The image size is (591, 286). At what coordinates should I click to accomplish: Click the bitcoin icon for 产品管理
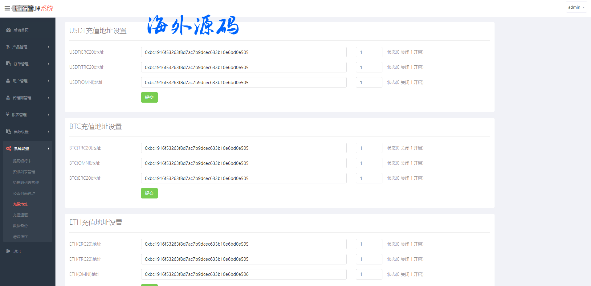pyautogui.click(x=8, y=47)
